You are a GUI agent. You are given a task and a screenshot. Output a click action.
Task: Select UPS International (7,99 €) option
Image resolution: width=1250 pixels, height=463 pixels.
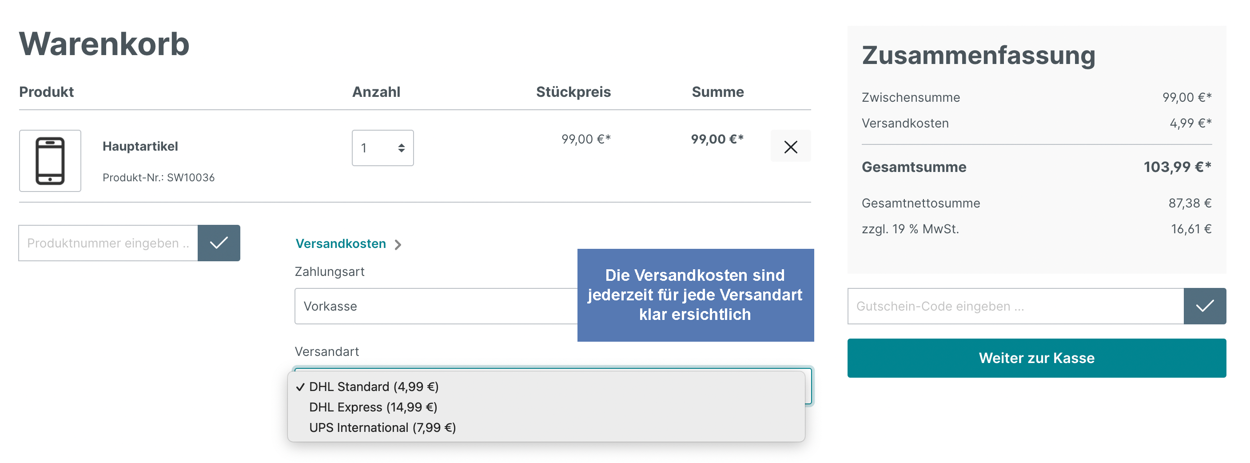pos(546,427)
